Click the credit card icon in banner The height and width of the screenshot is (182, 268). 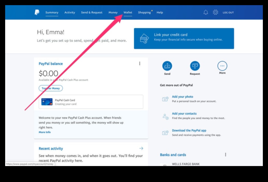pyautogui.click(x=144, y=39)
